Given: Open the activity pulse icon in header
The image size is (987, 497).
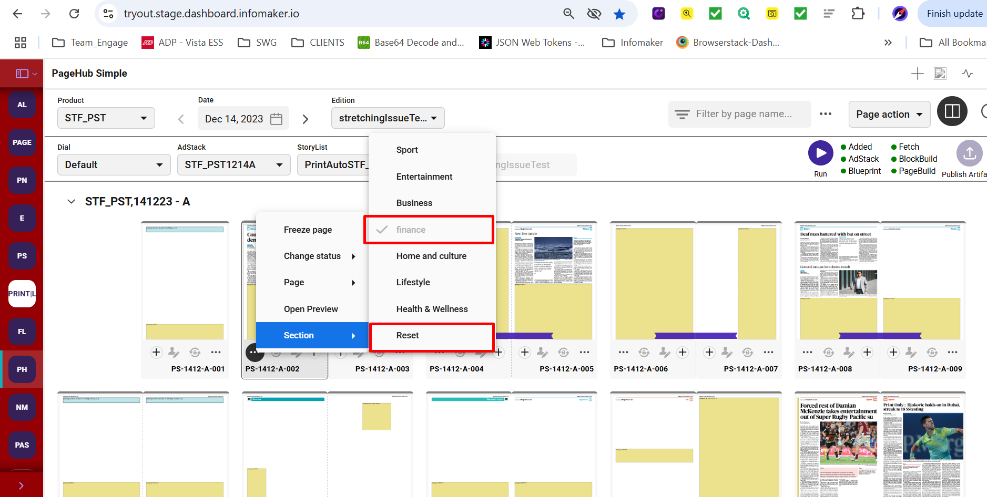Looking at the screenshot, I should (x=967, y=74).
